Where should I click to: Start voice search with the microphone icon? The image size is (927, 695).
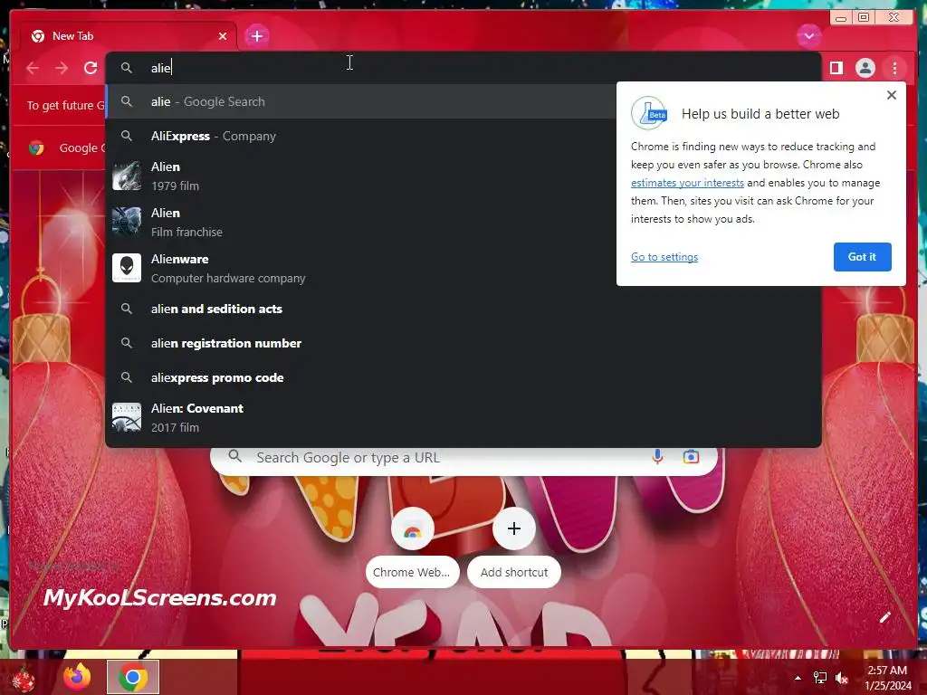[x=657, y=456]
